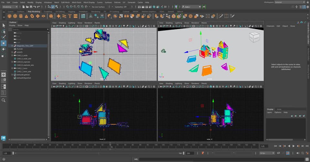
Task: Play the animation forwards
Action: (x=294, y=146)
